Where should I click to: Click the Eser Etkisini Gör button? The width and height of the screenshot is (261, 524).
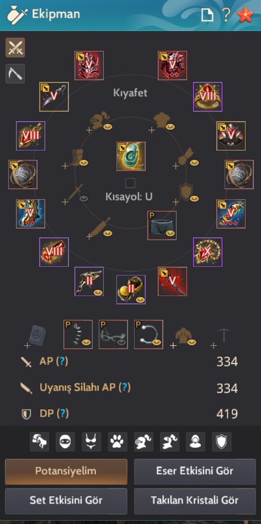tap(195, 471)
